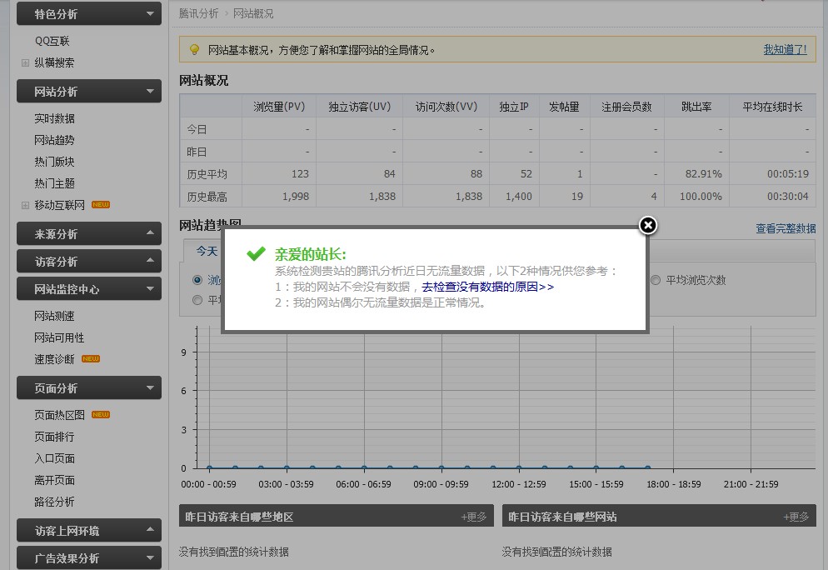The image size is (828, 570).
Task: Click 独立访客(UV) column header
Action: click(360, 107)
